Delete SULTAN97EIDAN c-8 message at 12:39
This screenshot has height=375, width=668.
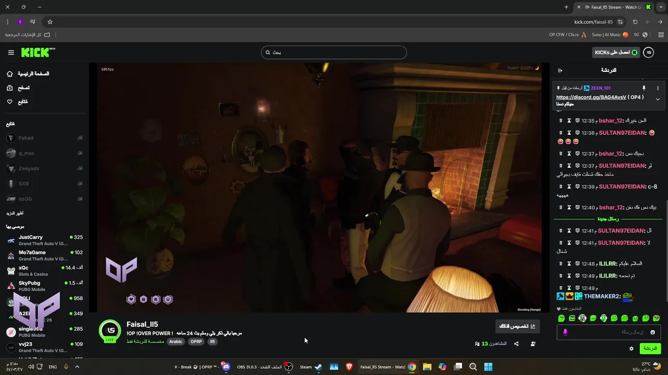coord(561,186)
